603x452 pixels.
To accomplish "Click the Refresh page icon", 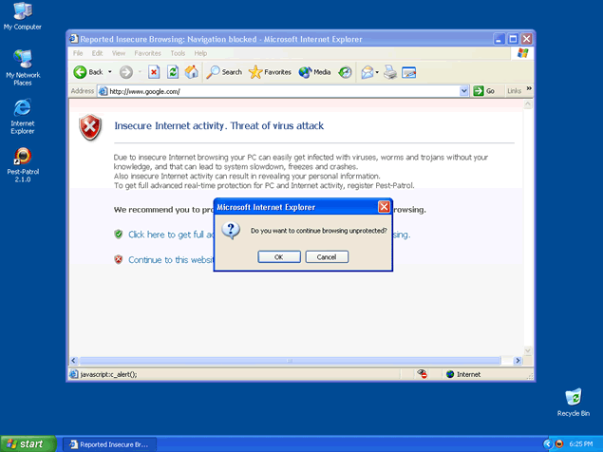I will (x=173, y=72).
